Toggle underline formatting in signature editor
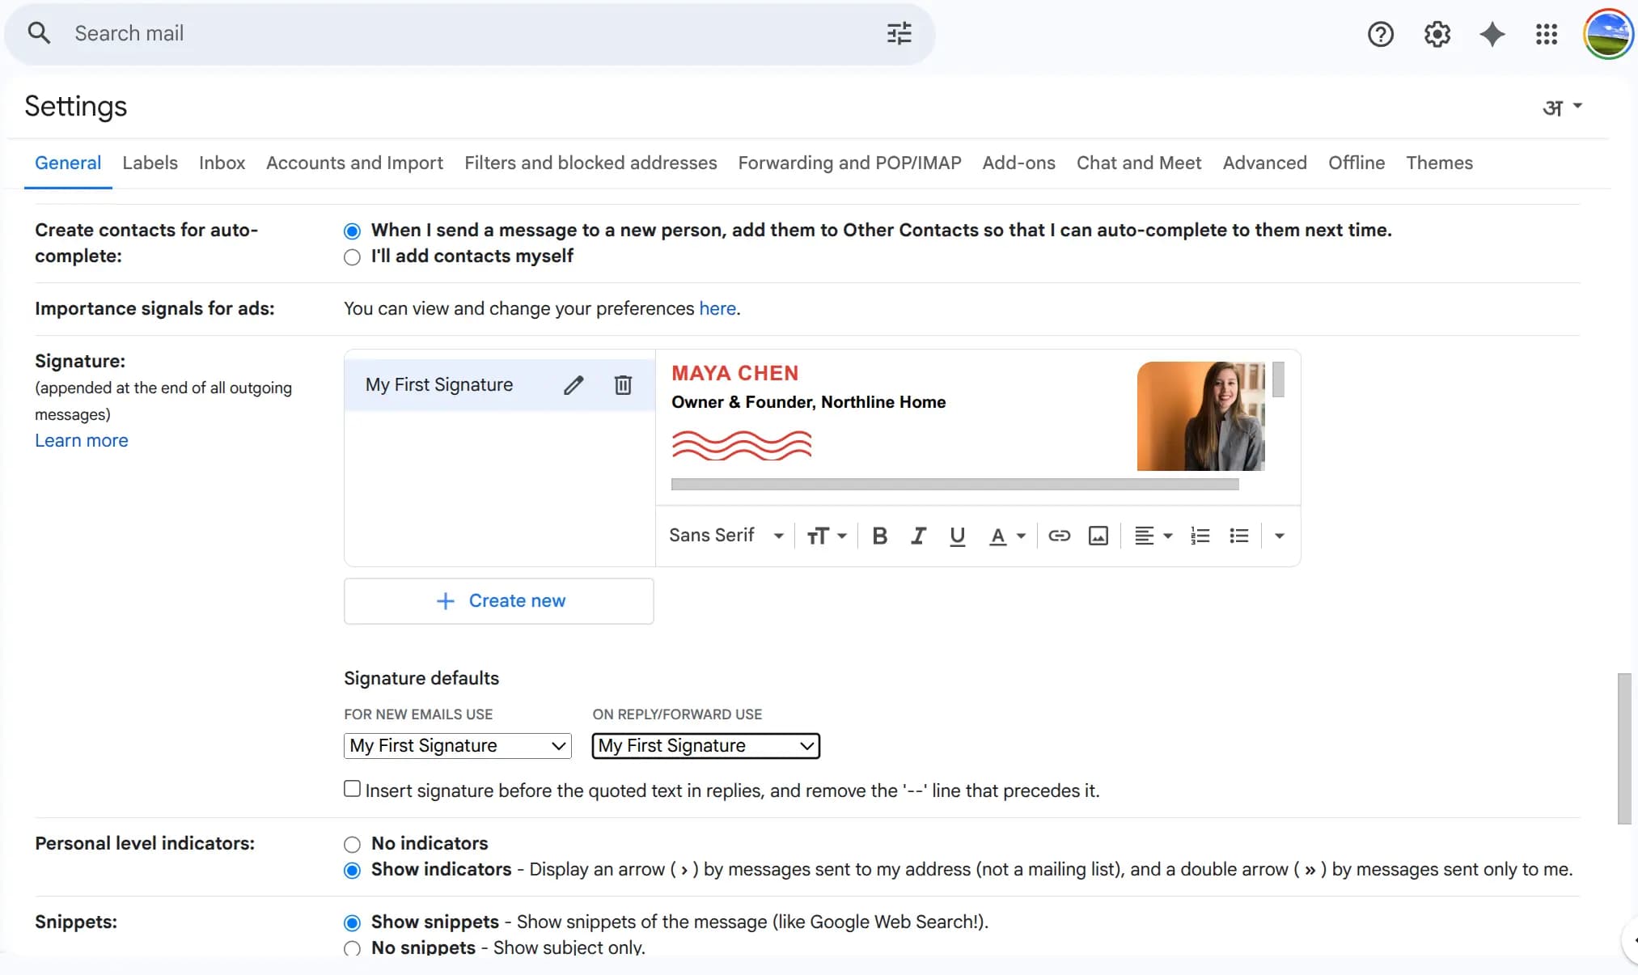The height and width of the screenshot is (975, 1638). (957, 536)
